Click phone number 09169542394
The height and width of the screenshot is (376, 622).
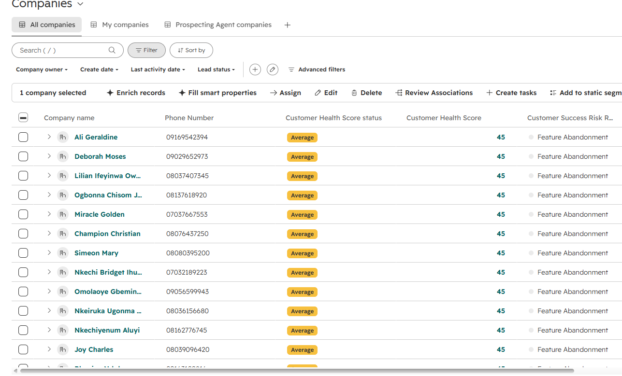pyautogui.click(x=187, y=137)
